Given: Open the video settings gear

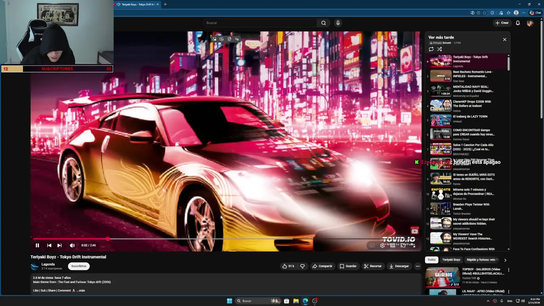Looking at the screenshot, I should (382, 245).
